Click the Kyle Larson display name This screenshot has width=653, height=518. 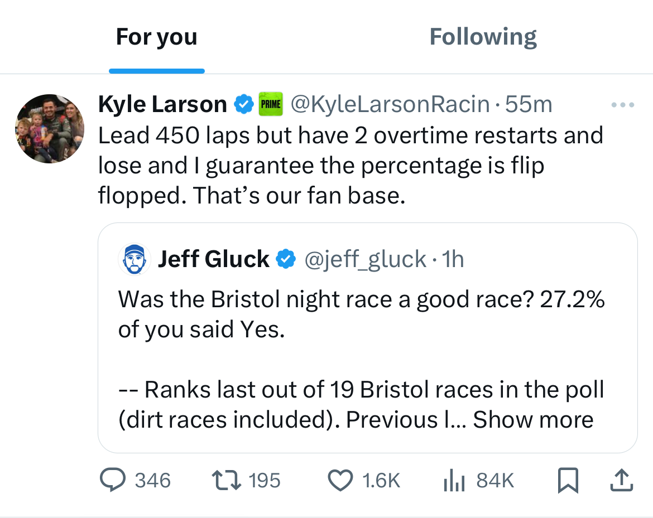click(162, 104)
